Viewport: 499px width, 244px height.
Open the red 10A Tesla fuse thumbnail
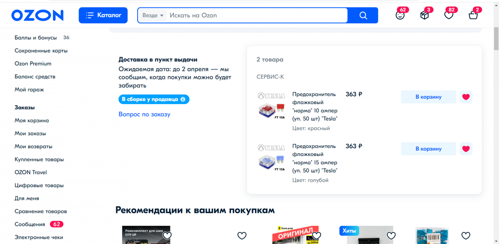pos(271,106)
